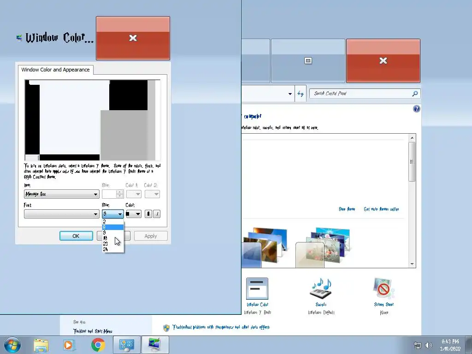Click the volume speaker tray icon
This screenshot has height=354, width=472.
[x=428, y=345]
